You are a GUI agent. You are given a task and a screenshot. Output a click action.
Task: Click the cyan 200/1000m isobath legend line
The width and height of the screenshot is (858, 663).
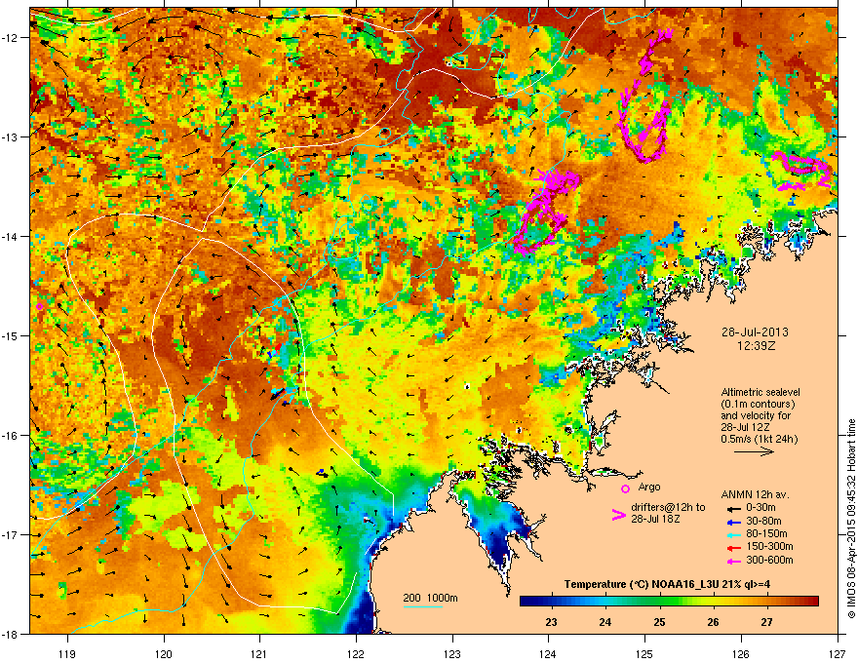(422, 606)
